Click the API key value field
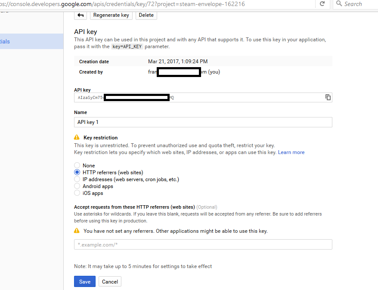 pyautogui.click(x=203, y=98)
